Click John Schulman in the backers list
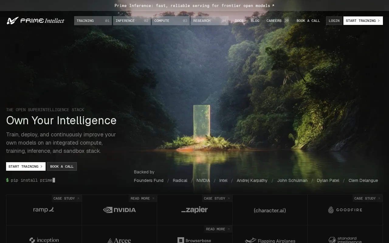Viewport: 389px width, 243px height. pos(292,180)
